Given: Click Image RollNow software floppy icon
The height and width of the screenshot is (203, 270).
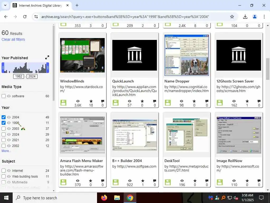Looking at the screenshot, I should [x=220, y=182].
